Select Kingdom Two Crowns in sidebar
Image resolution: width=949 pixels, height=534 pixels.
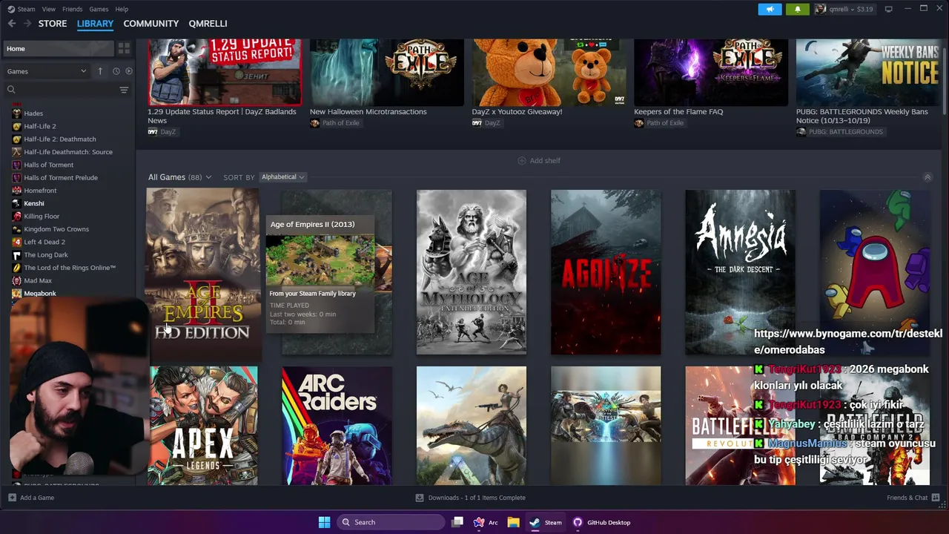tap(56, 229)
